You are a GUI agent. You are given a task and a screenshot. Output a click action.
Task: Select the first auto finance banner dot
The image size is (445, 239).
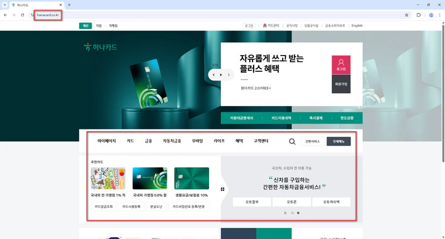click(293, 213)
